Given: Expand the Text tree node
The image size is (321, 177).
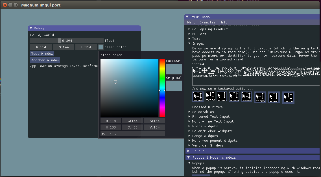Looking at the screenshot, I should click(194, 39).
